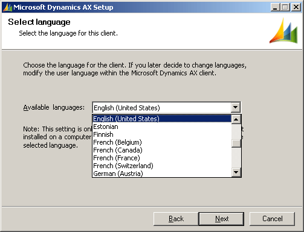This screenshot has width=304, height=232.
Task: Click the Back button
Action: (176, 219)
